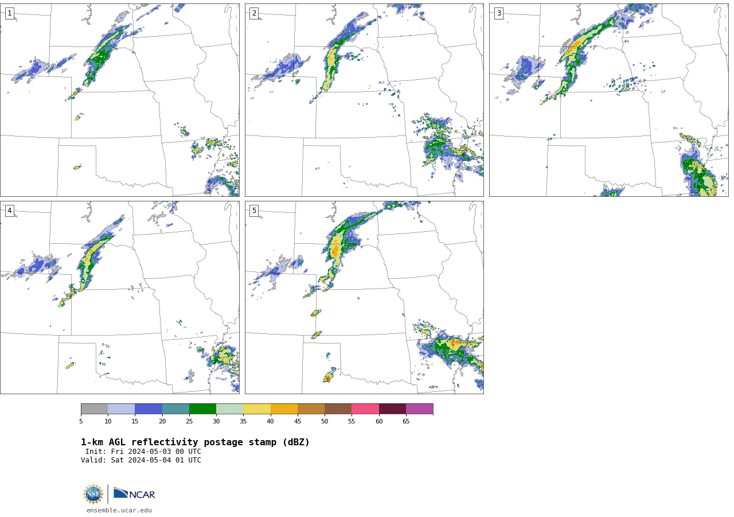734x517 pixels.
Task: Click the member number 2 label box
Action: pyautogui.click(x=254, y=13)
